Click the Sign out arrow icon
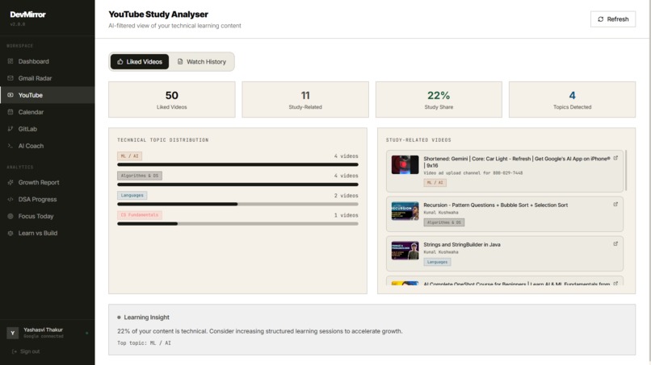 (15, 351)
